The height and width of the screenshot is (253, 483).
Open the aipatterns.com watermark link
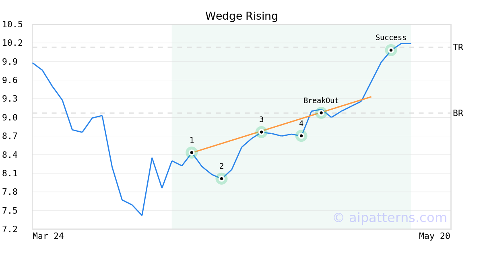390,218
